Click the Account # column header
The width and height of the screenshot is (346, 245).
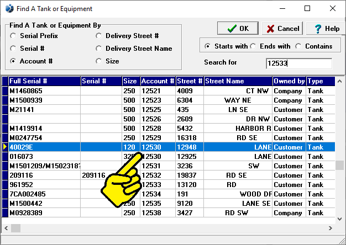[158, 81]
